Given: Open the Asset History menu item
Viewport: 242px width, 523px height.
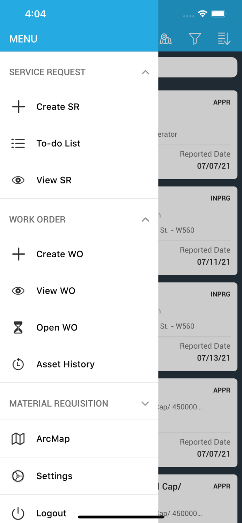Looking at the screenshot, I should [x=65, y=364].
